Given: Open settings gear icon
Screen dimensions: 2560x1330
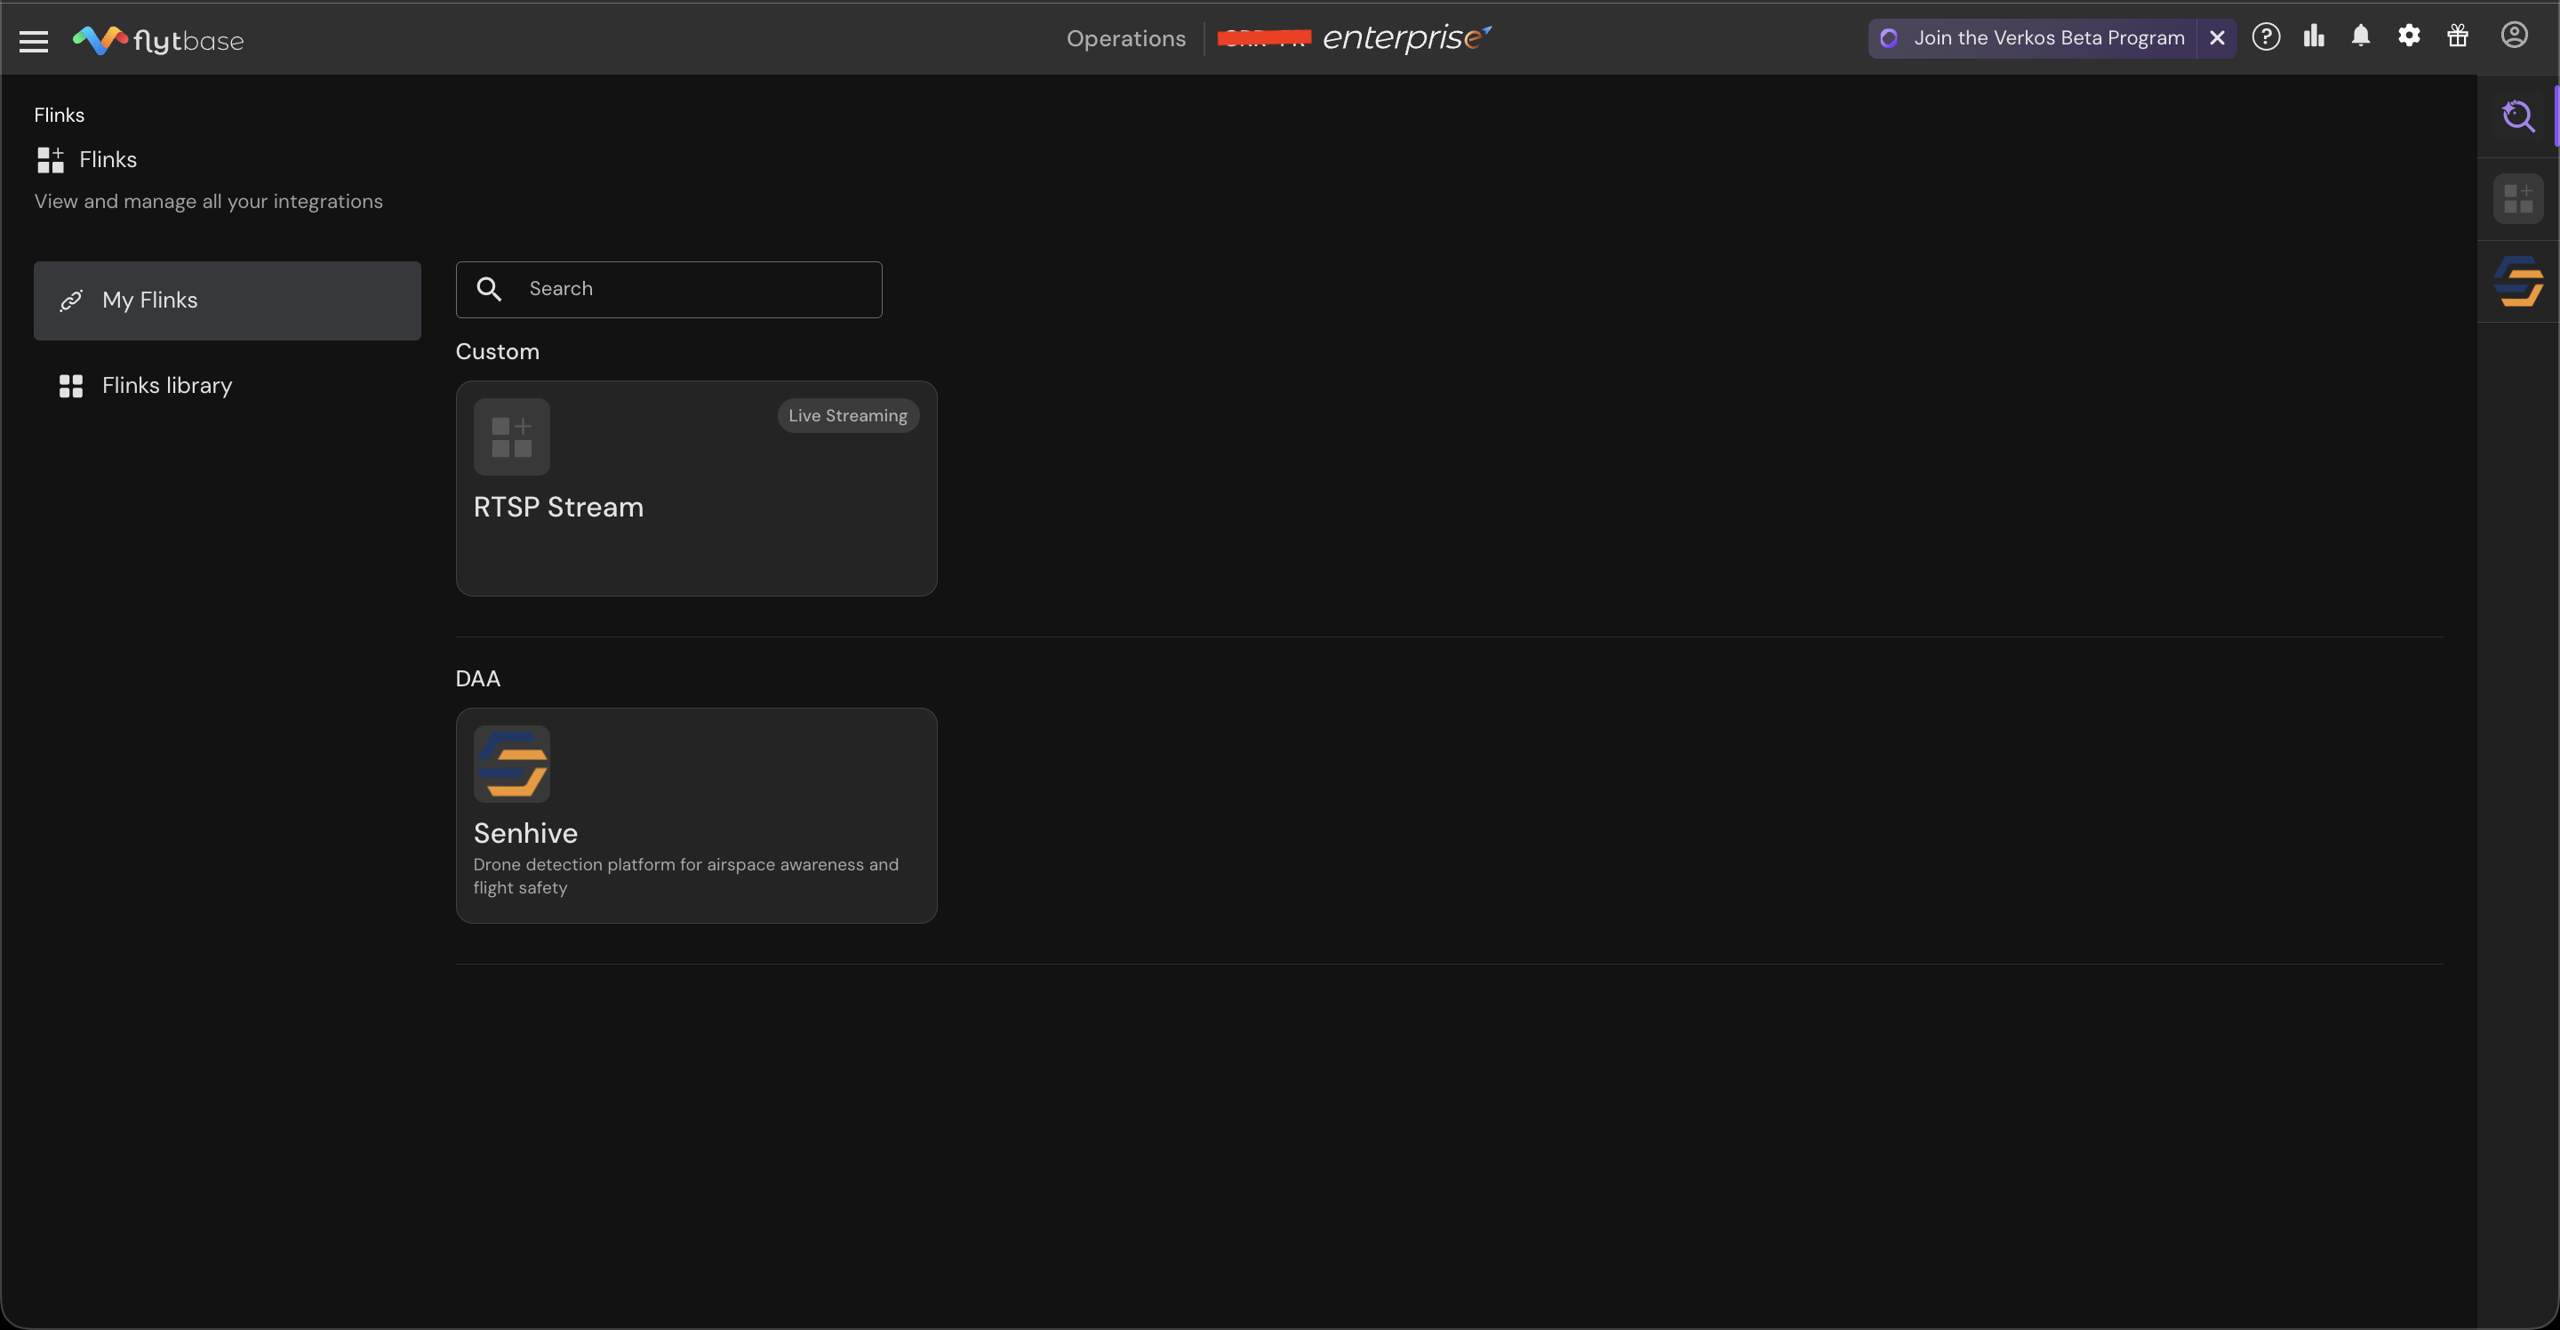Looking at the screenshot, I should [2409, 36].
